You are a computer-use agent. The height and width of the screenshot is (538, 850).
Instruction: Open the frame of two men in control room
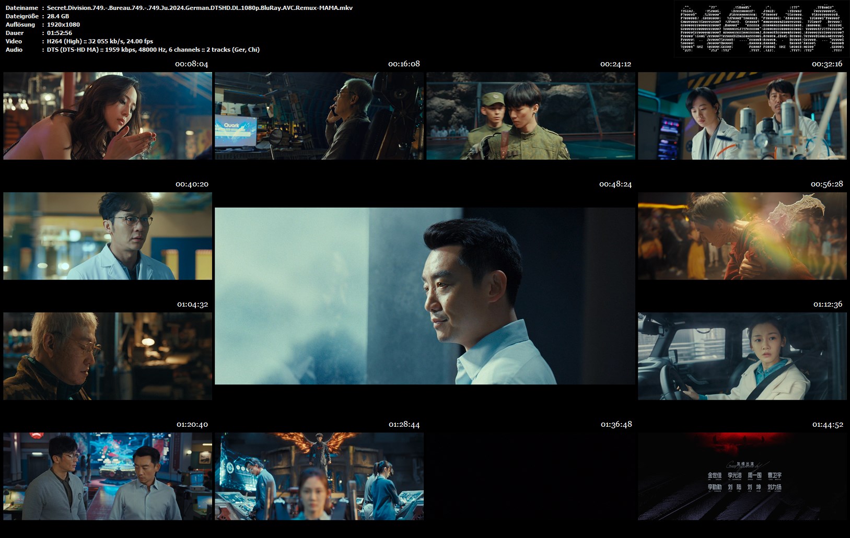108,476
